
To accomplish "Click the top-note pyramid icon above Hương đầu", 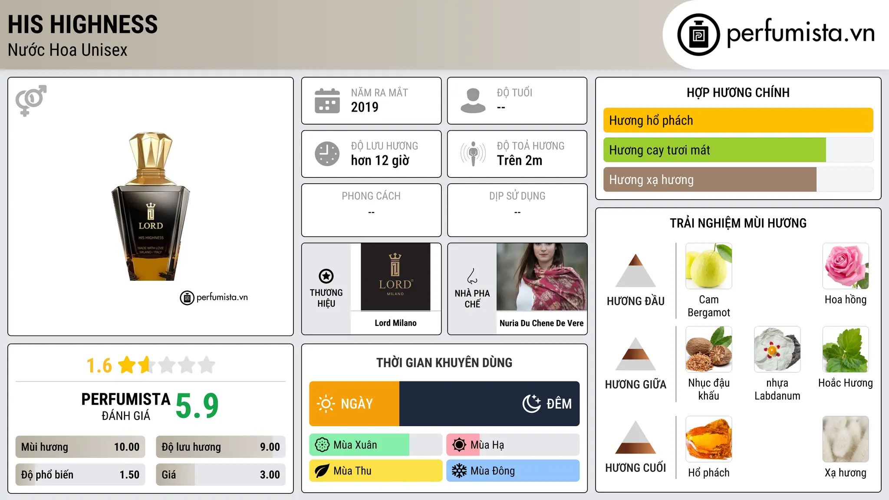I will point(635,270).
